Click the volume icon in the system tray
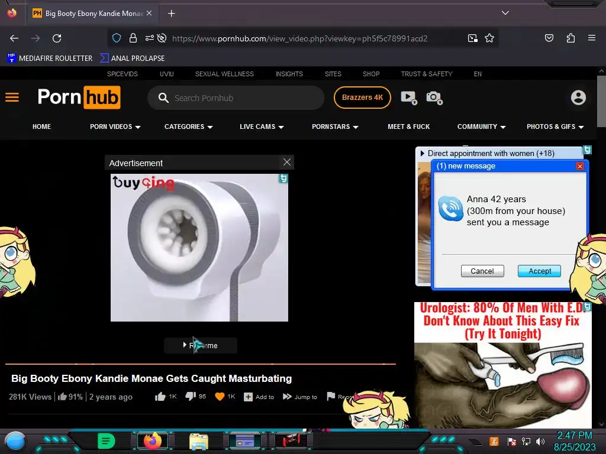This screenshot has width=606, height=454. coord(540,441)
